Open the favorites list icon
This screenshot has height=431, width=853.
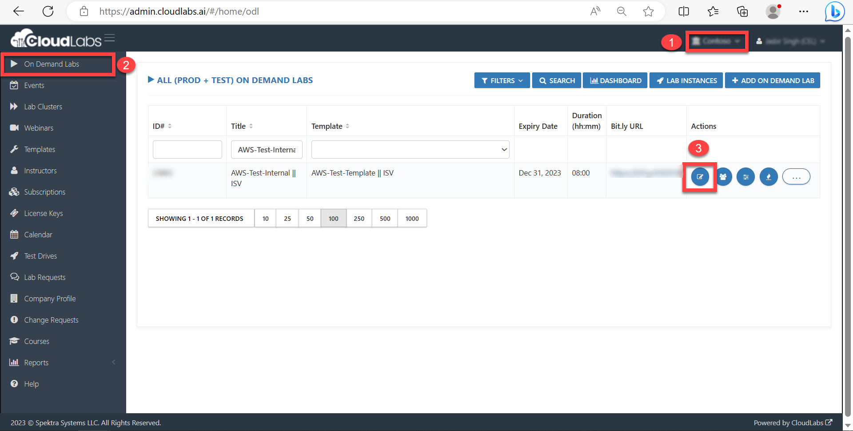[x=713, y=12]
